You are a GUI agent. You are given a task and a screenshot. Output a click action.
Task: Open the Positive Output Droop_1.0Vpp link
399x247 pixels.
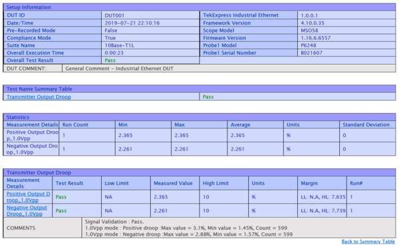(x=28, y=197)
